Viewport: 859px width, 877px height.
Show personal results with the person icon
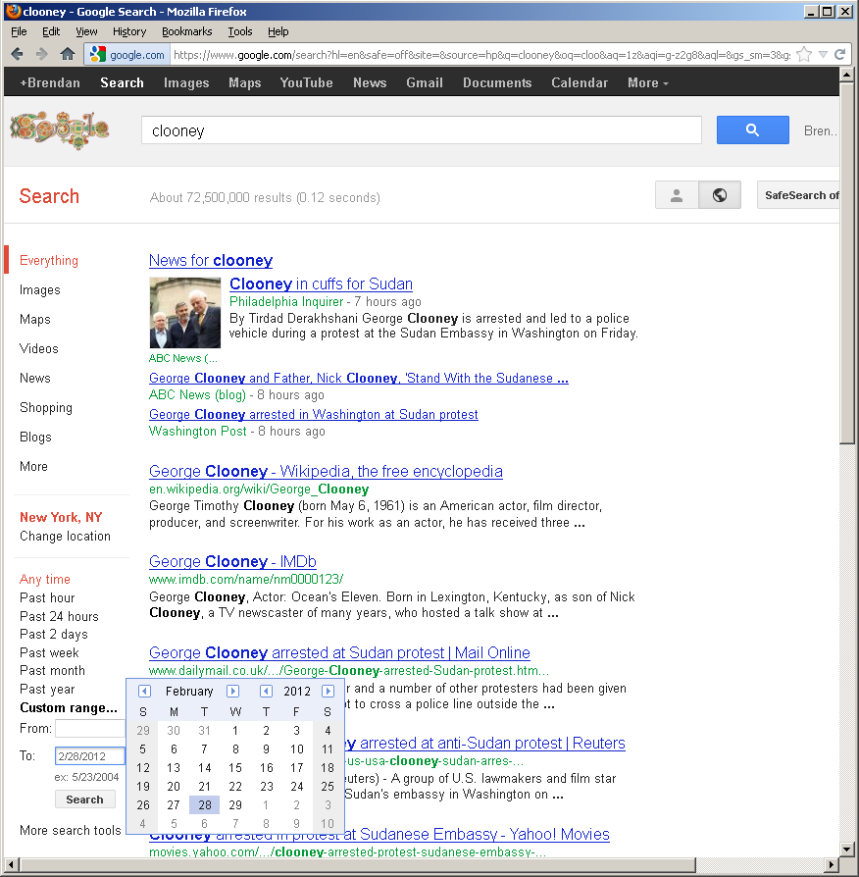coord(677,195)
